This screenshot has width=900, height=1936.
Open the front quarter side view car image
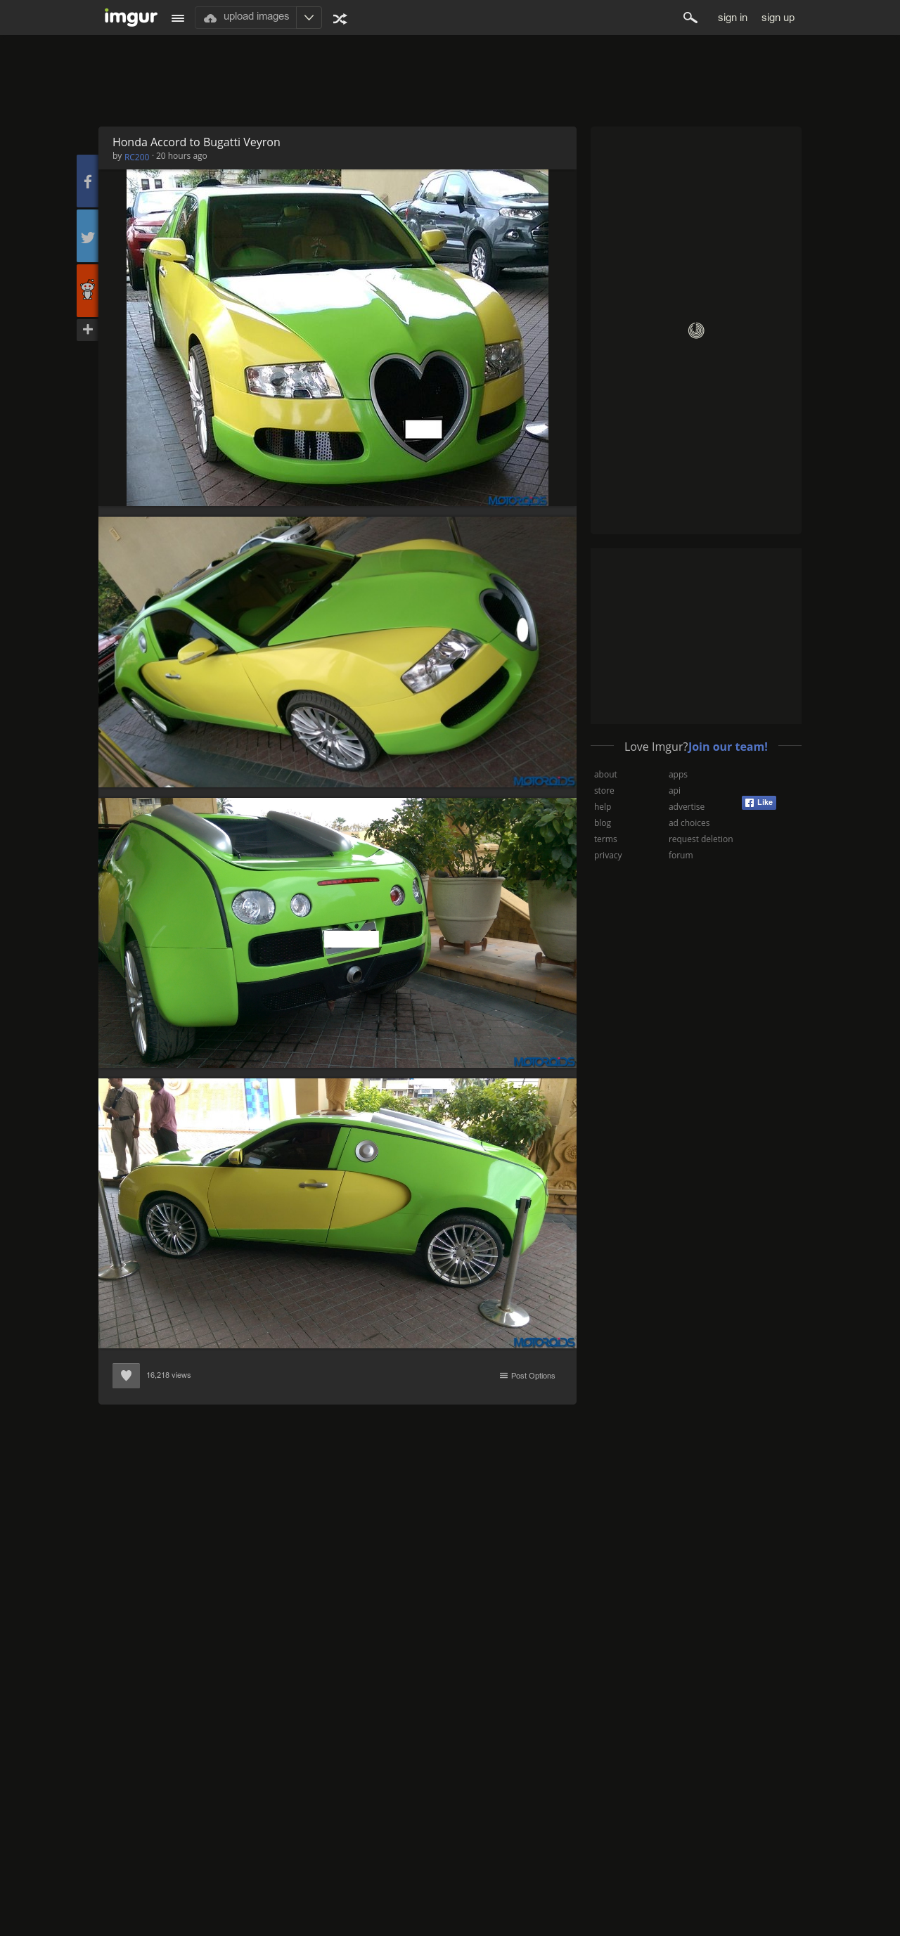(337, 652)
